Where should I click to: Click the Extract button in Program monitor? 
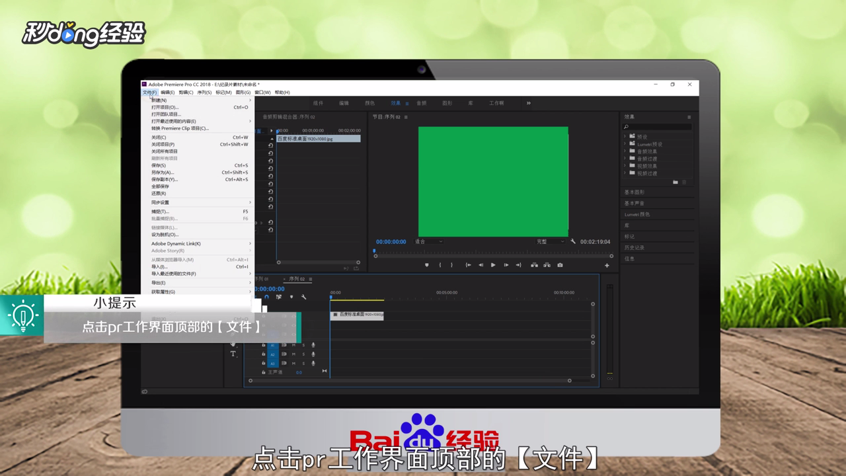[547, 265]
